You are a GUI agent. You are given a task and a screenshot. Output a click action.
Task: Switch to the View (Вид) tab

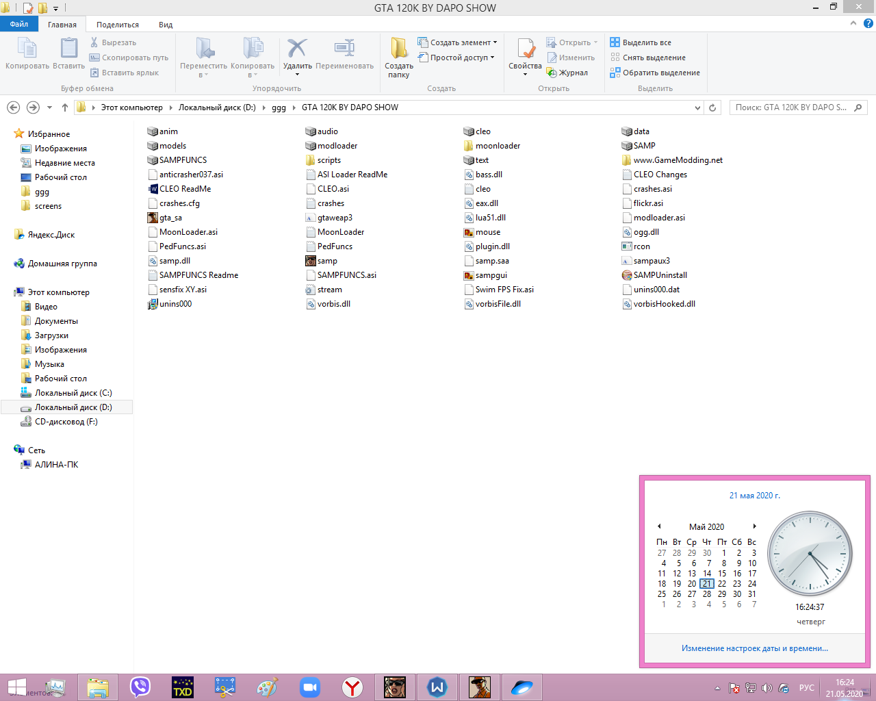pyautogui.click(x=166, y=25)
